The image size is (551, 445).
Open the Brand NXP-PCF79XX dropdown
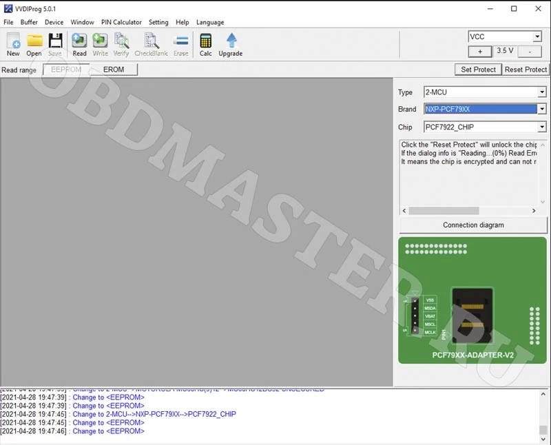point(542,109)
